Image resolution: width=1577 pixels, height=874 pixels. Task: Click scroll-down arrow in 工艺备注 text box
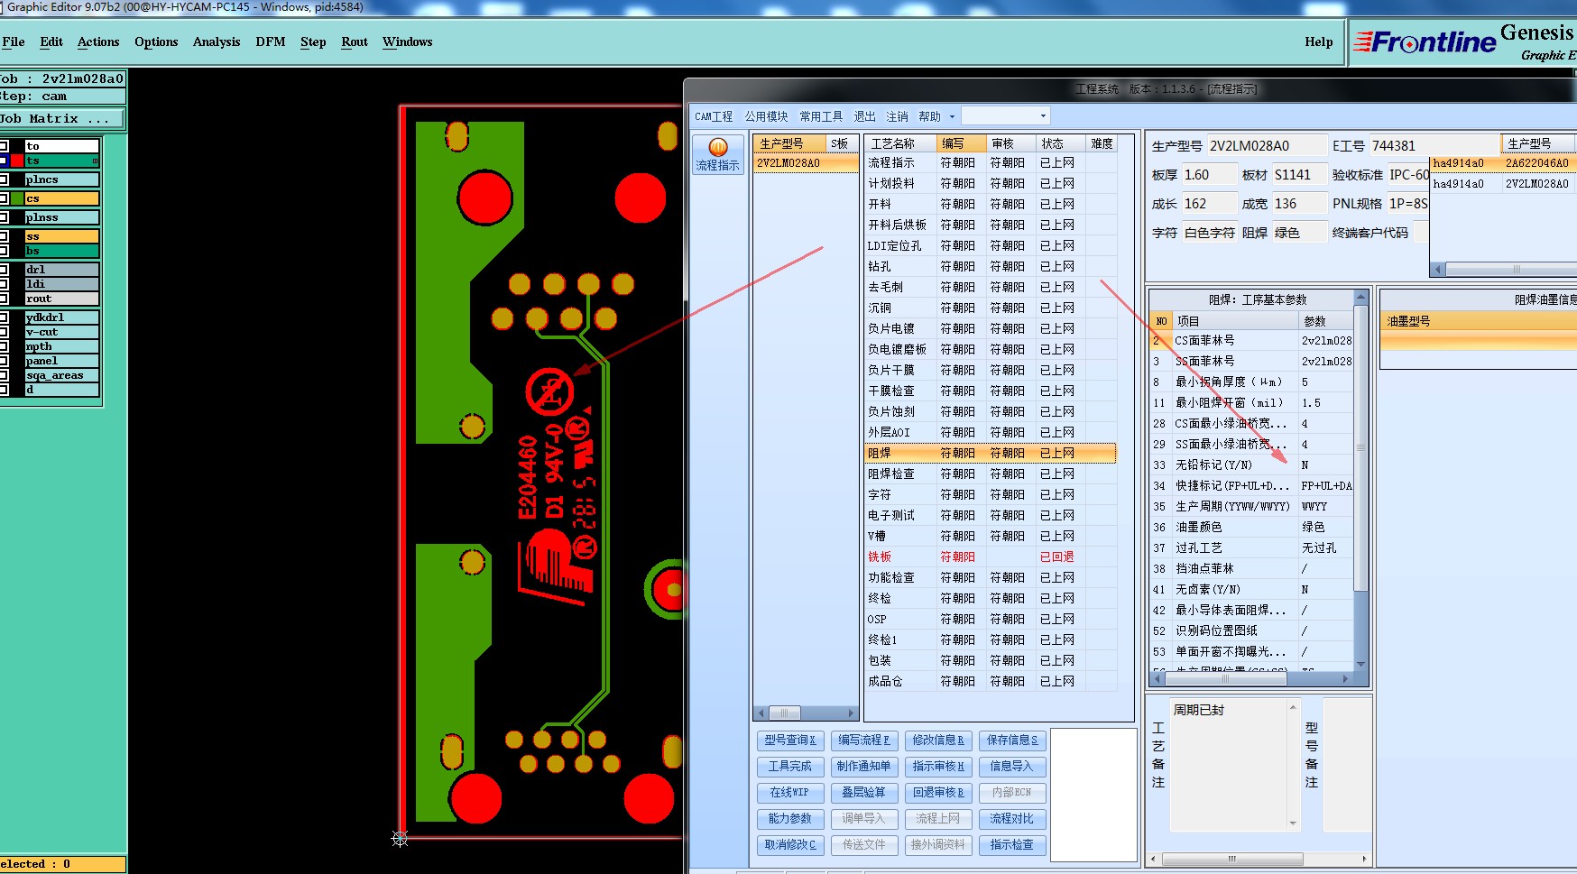(x=1293, y=823)
